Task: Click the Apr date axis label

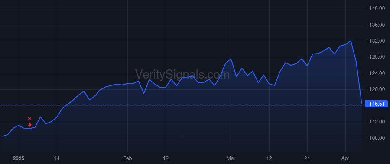Action: [345, 158]
